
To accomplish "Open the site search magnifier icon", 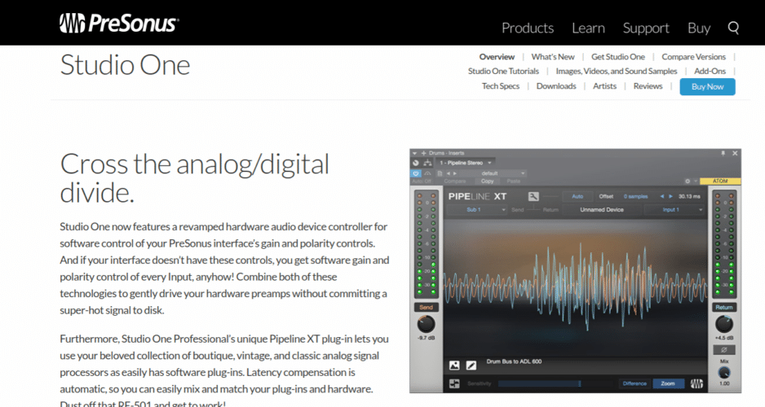I will (733, 28).
